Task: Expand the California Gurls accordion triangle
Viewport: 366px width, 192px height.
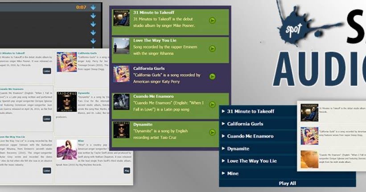Action: coord(223,124)
